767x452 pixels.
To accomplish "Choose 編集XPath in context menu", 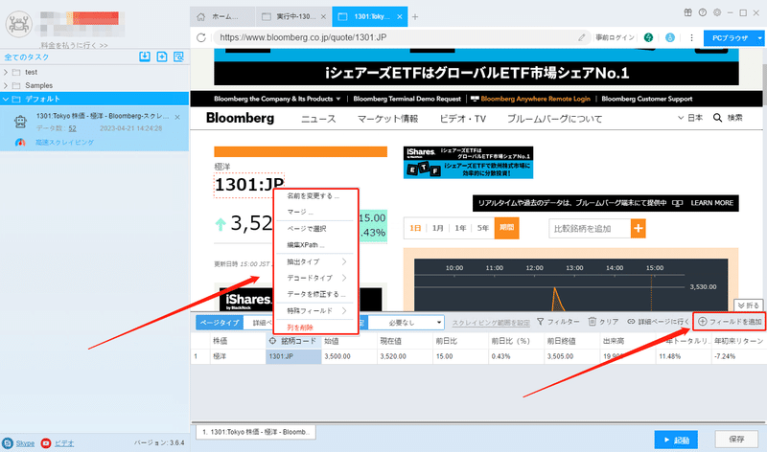I will (306, 245).
